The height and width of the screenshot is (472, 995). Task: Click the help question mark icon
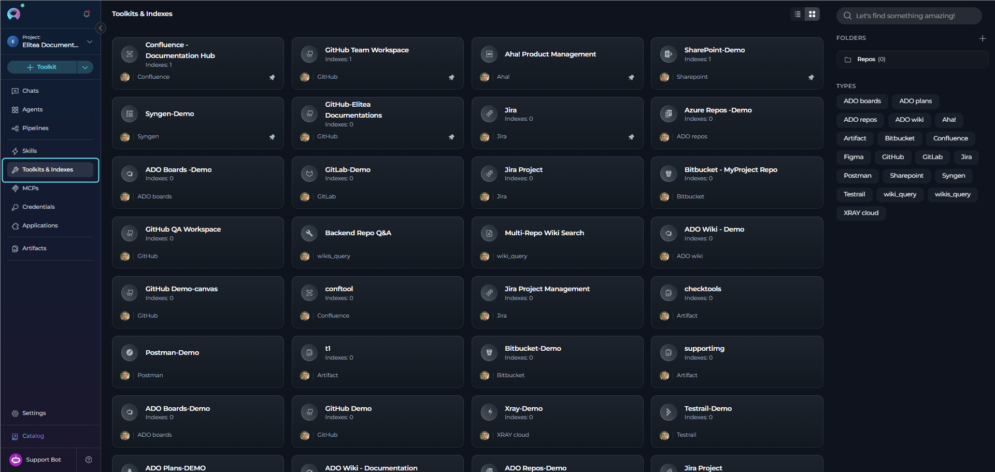coord(89,460)
